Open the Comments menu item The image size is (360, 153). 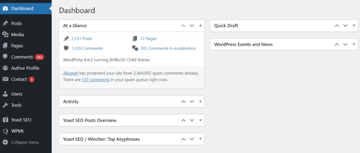tap(26, 57)
